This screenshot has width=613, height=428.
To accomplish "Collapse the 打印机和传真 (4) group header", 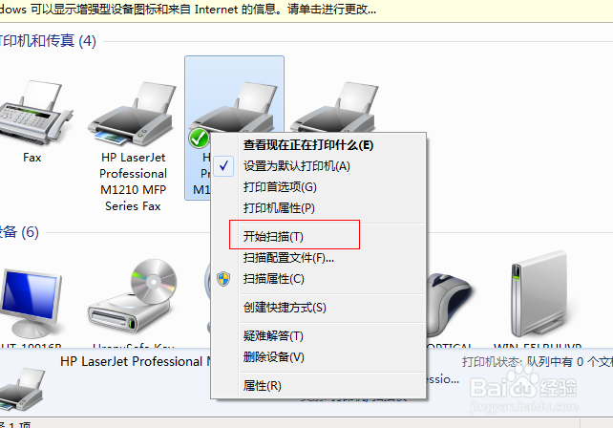I will pos(48,41).
